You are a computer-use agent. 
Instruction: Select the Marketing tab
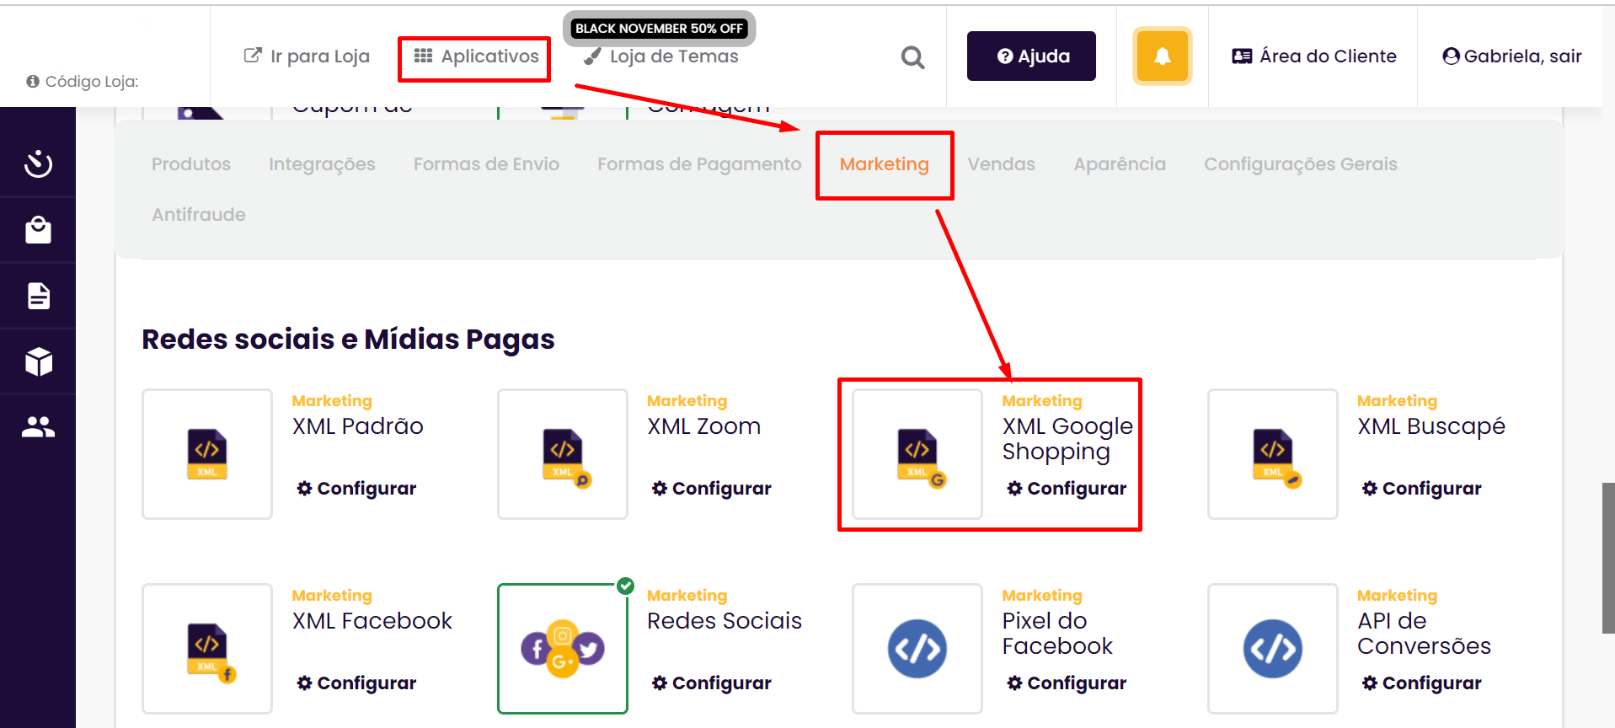(x=885, y=164)
